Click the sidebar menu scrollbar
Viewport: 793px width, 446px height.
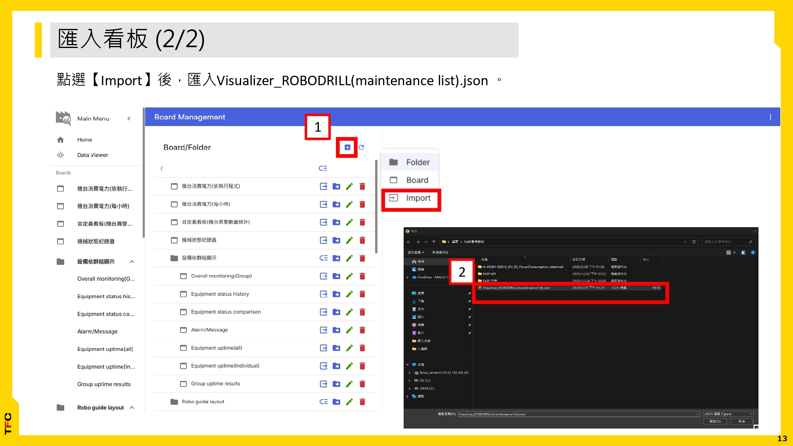[x=144, y=172]
